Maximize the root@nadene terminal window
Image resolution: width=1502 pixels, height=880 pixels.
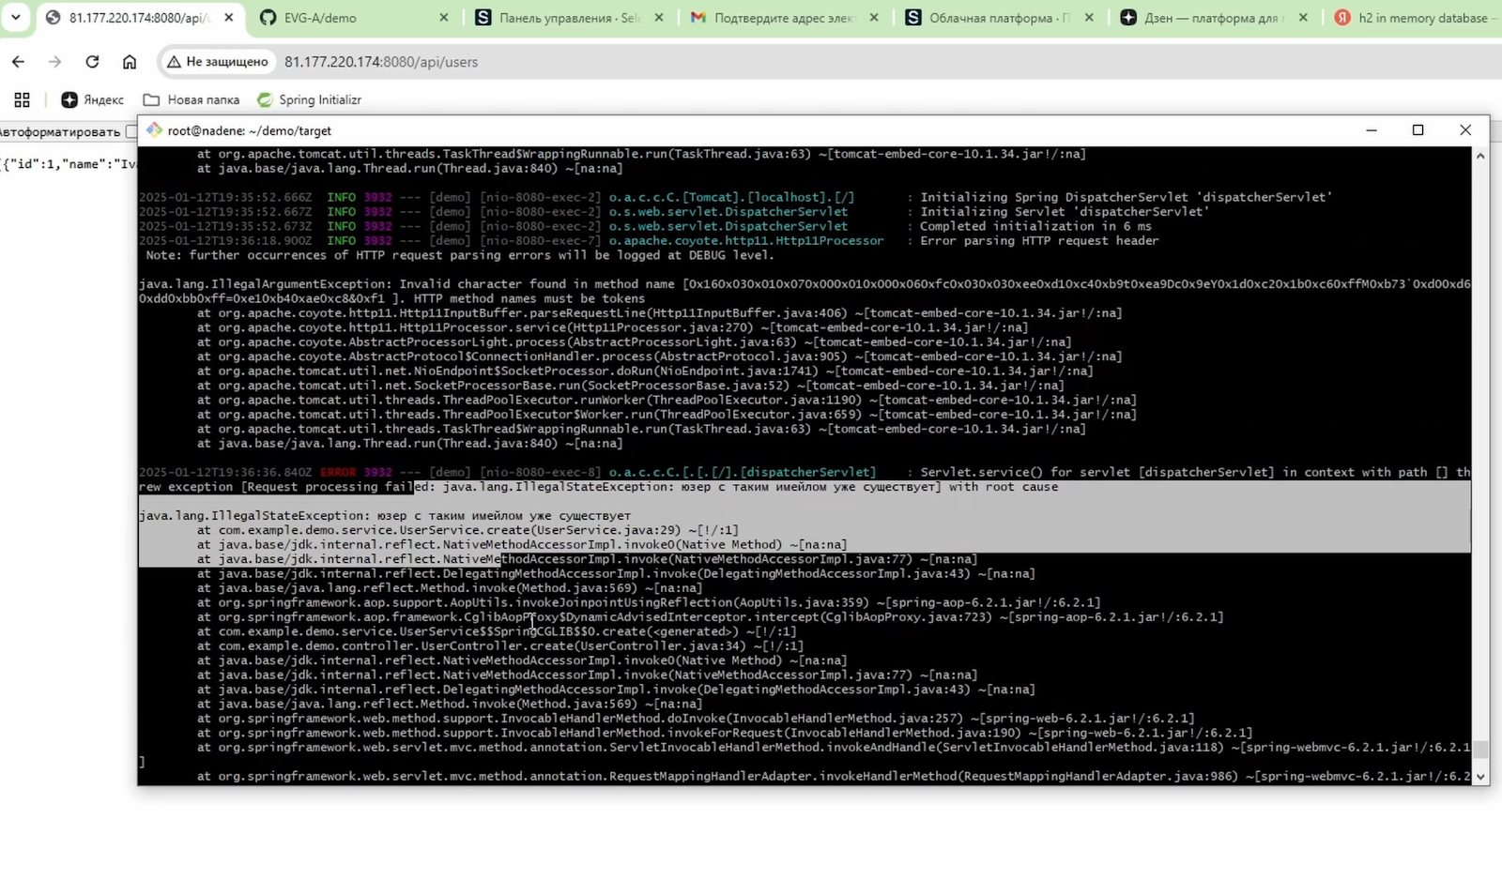click(x=1418, y=130)
